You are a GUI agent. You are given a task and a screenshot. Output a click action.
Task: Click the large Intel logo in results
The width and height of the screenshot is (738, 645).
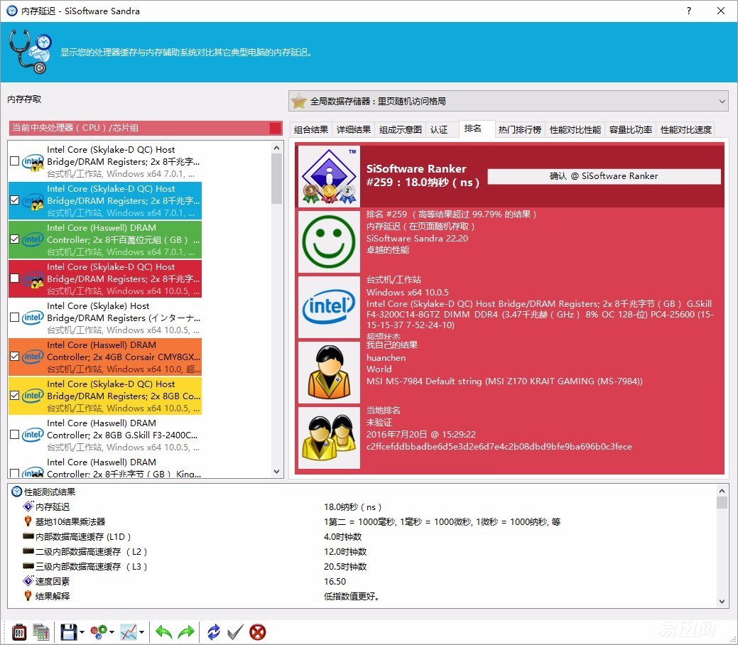coord(329,307)
